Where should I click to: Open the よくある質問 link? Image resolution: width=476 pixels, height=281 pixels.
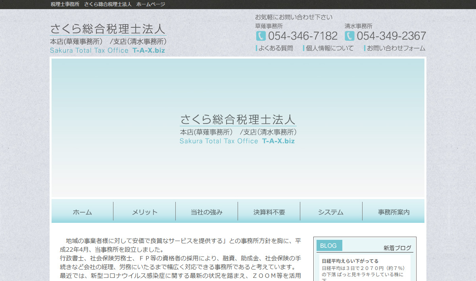click(x=275, y=48)
